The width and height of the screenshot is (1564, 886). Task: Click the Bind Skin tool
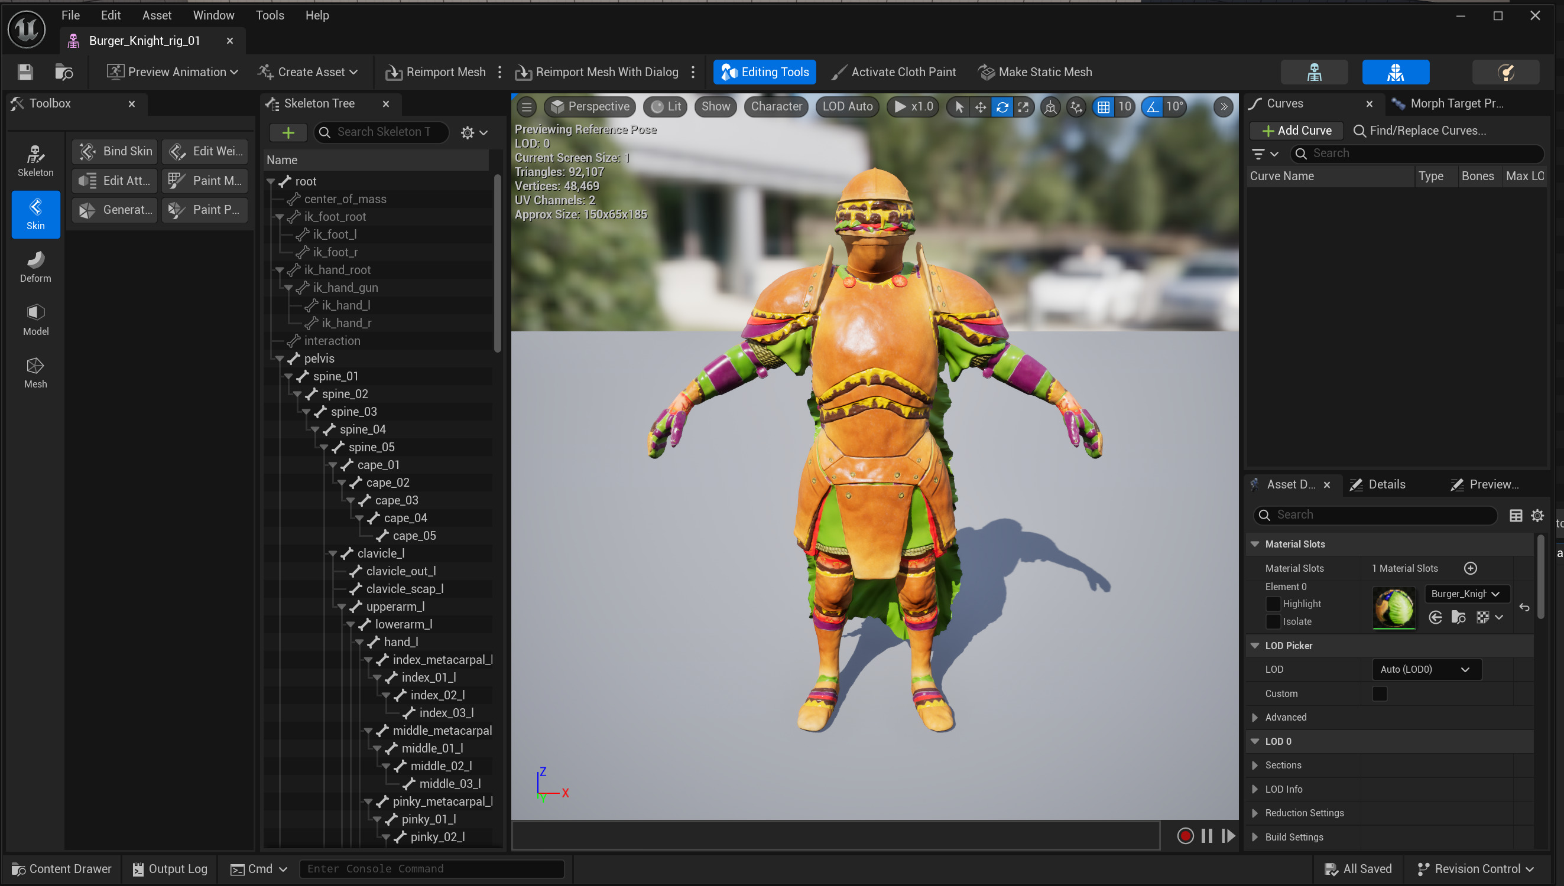click(x=116, y=151)
